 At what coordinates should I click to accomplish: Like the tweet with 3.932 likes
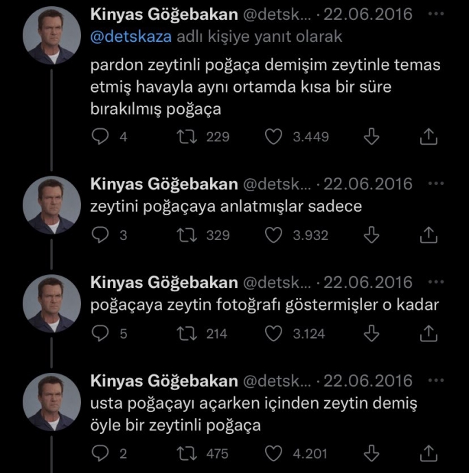pos(274,235)
